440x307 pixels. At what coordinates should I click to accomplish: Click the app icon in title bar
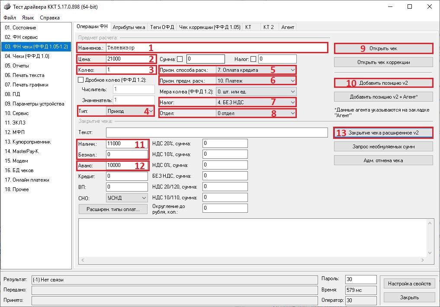[x=7, y=6]
